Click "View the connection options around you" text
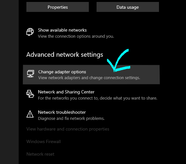Screen dimensions: 186x164 click(76, 36)
